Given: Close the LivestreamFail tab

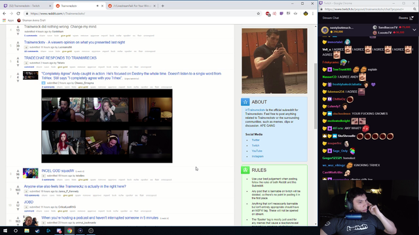Looking at the screenshot, I should pyautogui.click(x=155, y=6).
